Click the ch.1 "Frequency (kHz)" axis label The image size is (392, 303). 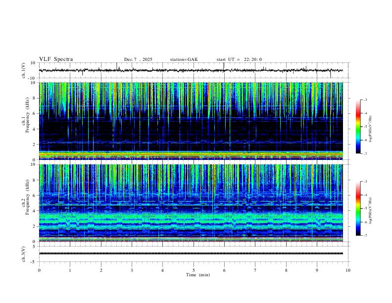[x=27, y=115]
